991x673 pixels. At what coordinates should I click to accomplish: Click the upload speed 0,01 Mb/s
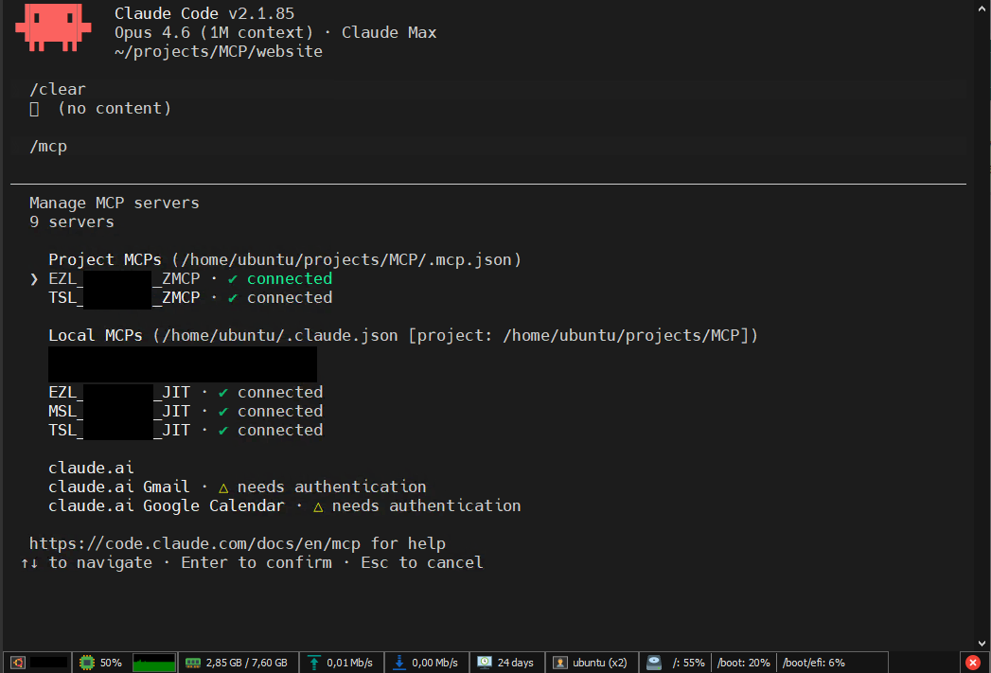click(349, 663)
